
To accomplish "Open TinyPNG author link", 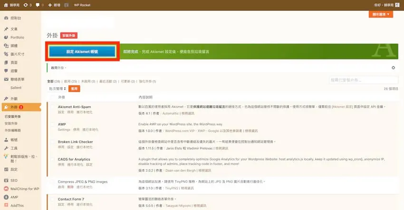I will coord(172,188).
